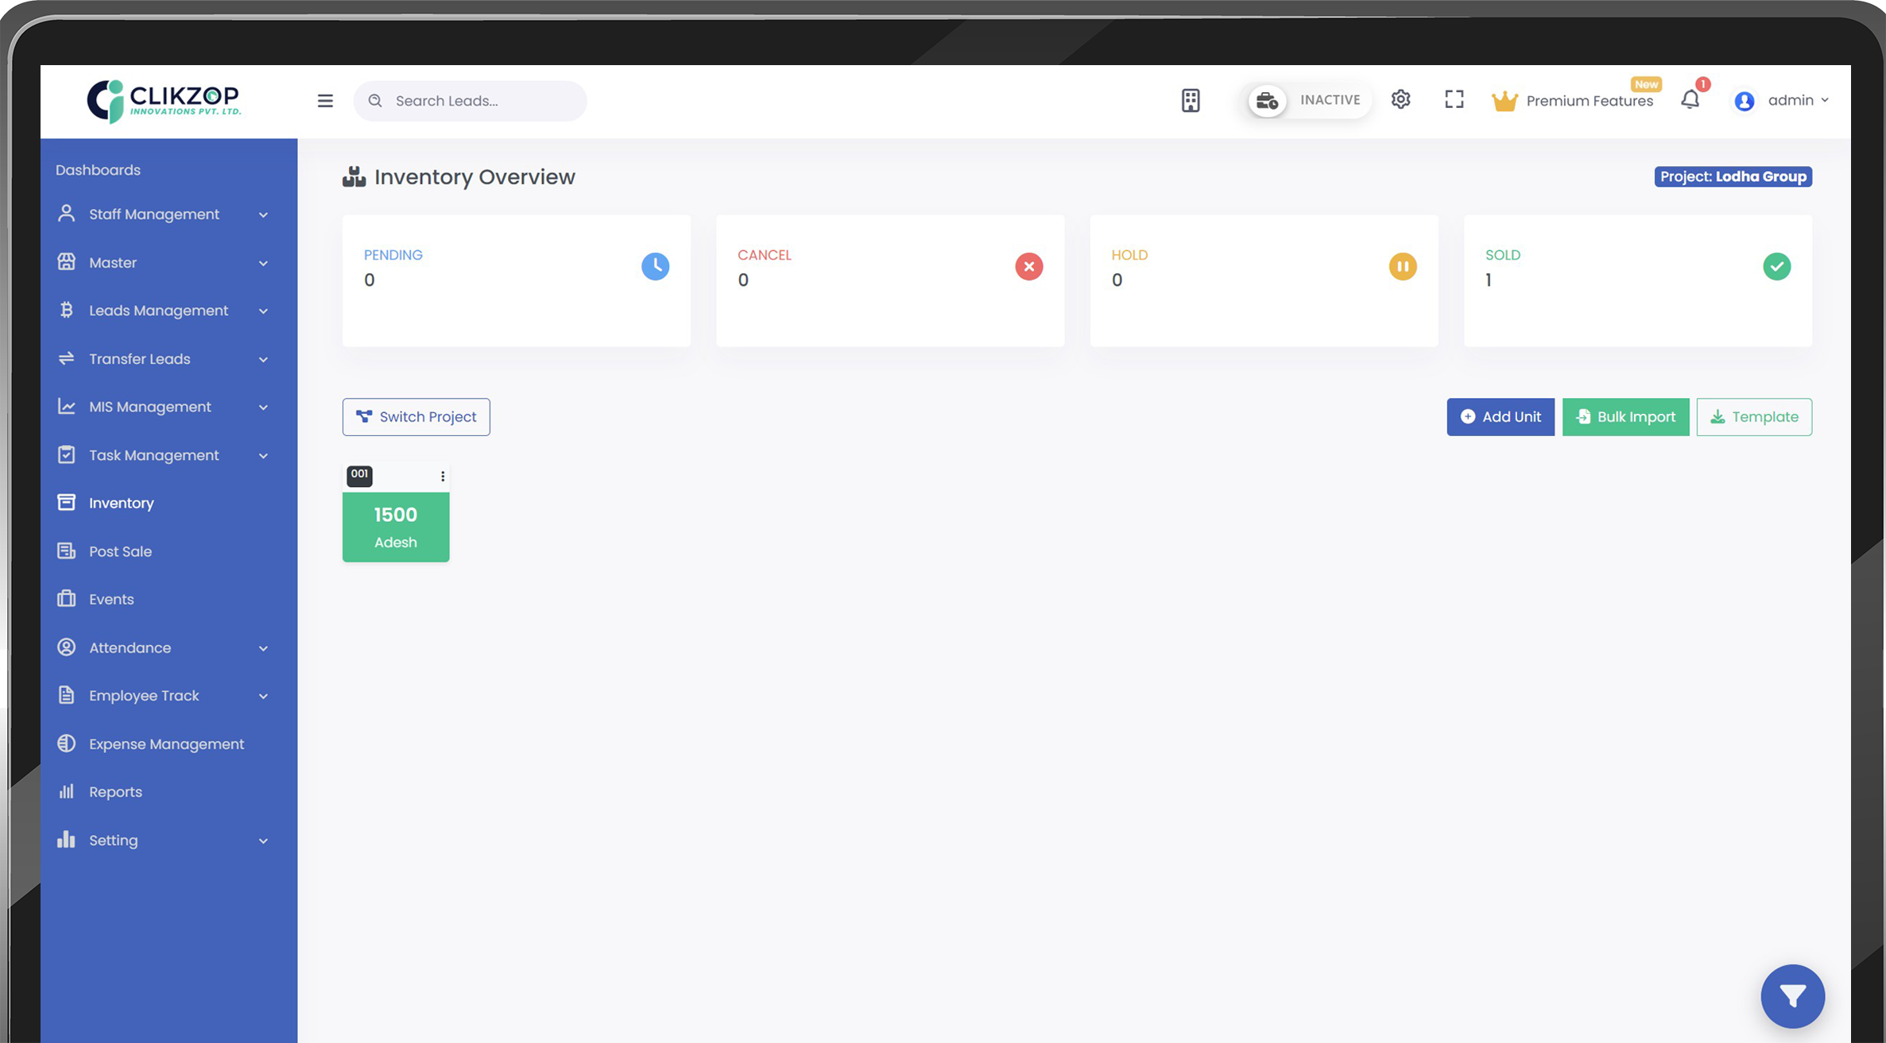Viewport: 1886px width, 1043px height.
Task: Open the Events page from the sidebar
Action: click(111, 599)
